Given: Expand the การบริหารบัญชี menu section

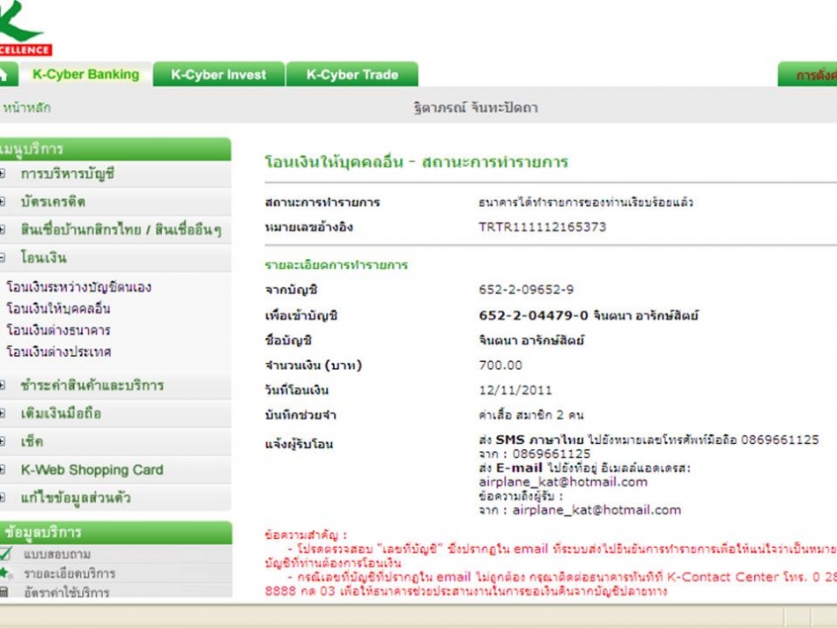Looking at the screenshot, I should pos(68,174).
